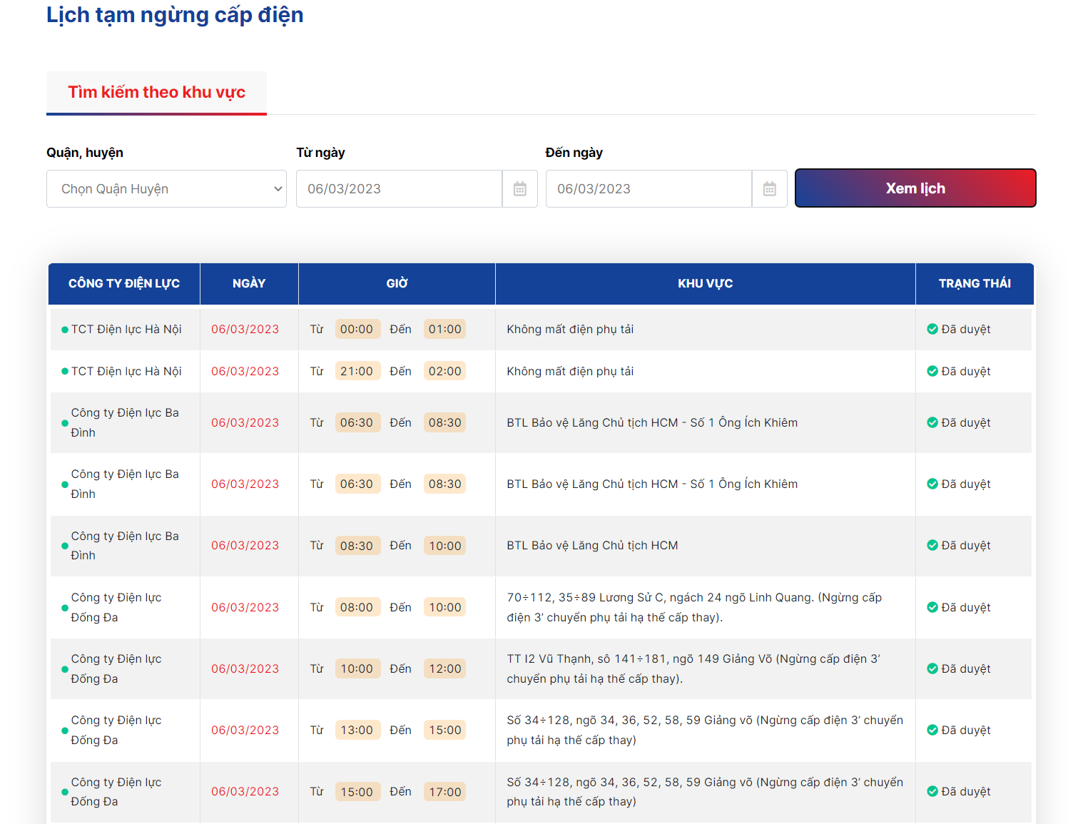Click the green dot beside first TCT Điện lực Hà Nội
Image resolution: width=1068 pixels, height=824 pixels.
coord(65,330)
